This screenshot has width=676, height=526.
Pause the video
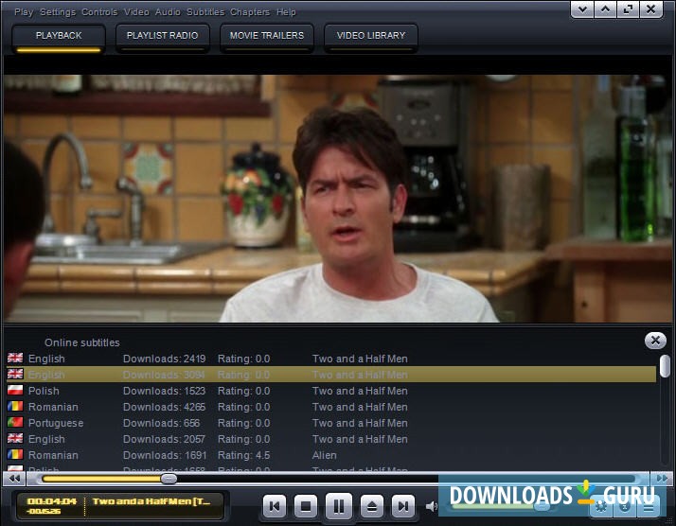[339, 506]
